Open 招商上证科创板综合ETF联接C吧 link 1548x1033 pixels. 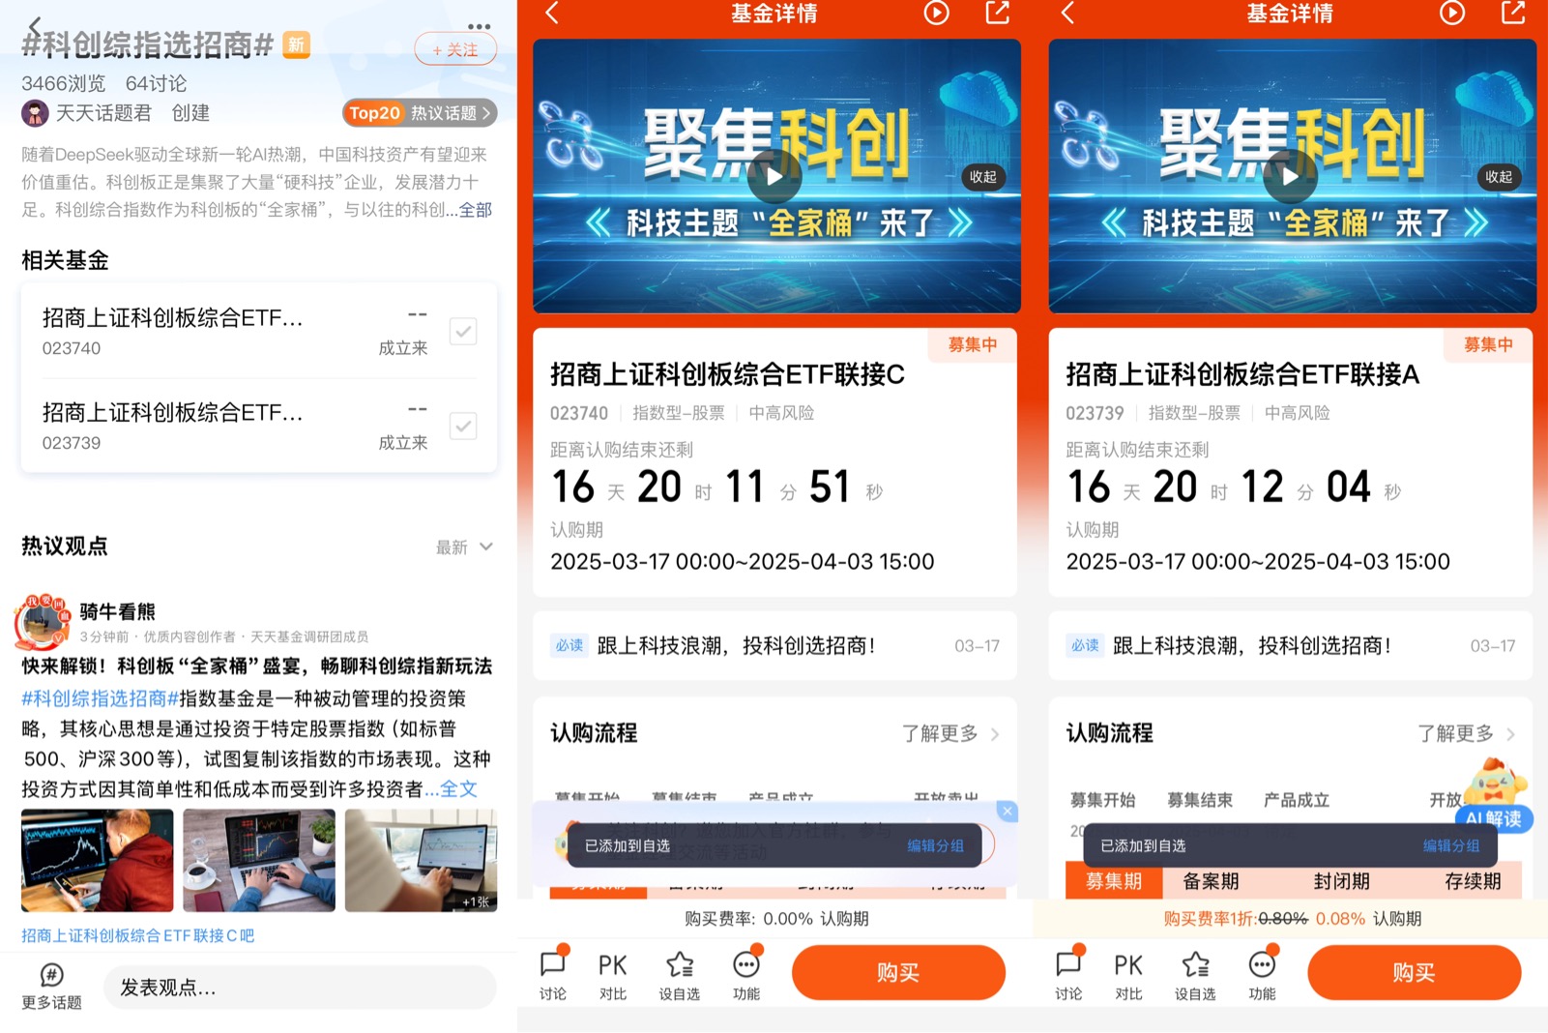tap(138, 935)
